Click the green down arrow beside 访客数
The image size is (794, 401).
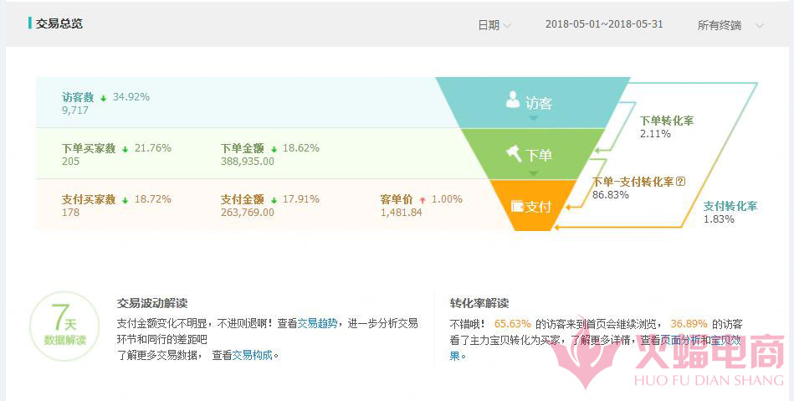click(104, 98)
